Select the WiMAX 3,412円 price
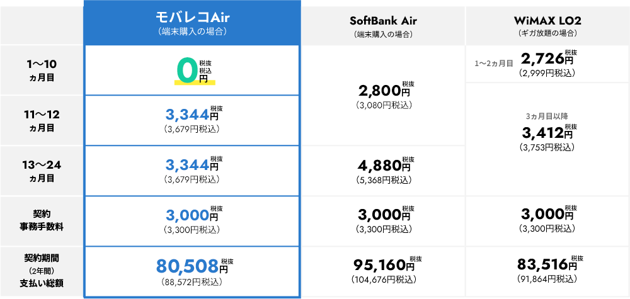This screenshot has height=299, width=630. tap(547, 132)
